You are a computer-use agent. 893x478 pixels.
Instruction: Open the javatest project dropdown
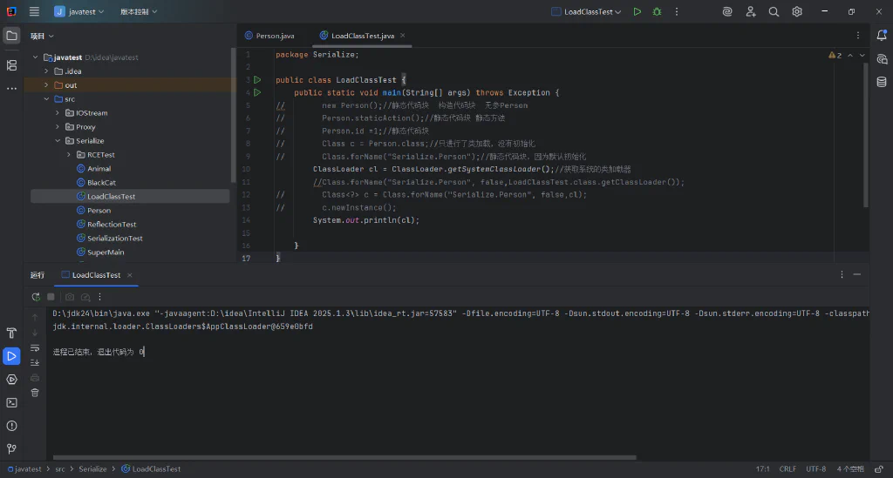click(x=79, y=11)
